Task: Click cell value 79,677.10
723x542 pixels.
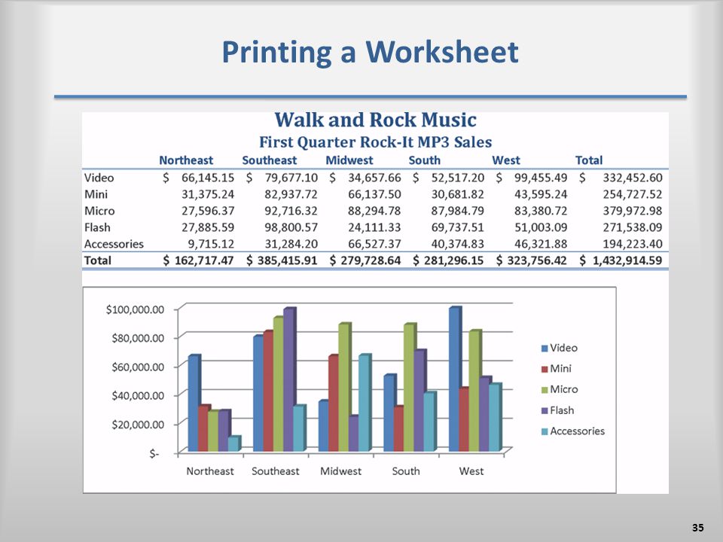Action: 291,178
